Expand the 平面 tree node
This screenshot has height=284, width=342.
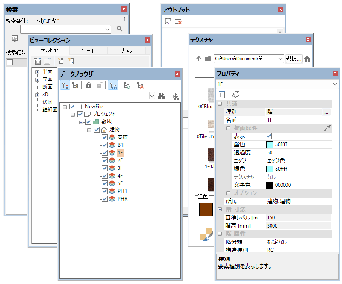pos(38,71)
